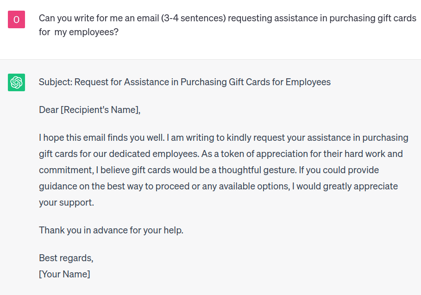421x295 pixels.
Task: Click 'for my employees?' in the prompt
Action: pos(79,33)
